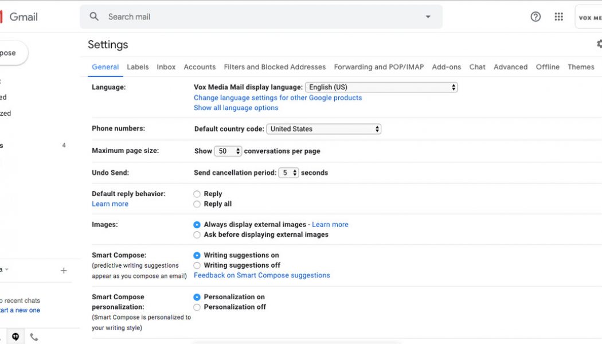The width and height of the screenshot is (602, 344).
Task: Enable Ask before displaying external images
Action: [197, 234]
